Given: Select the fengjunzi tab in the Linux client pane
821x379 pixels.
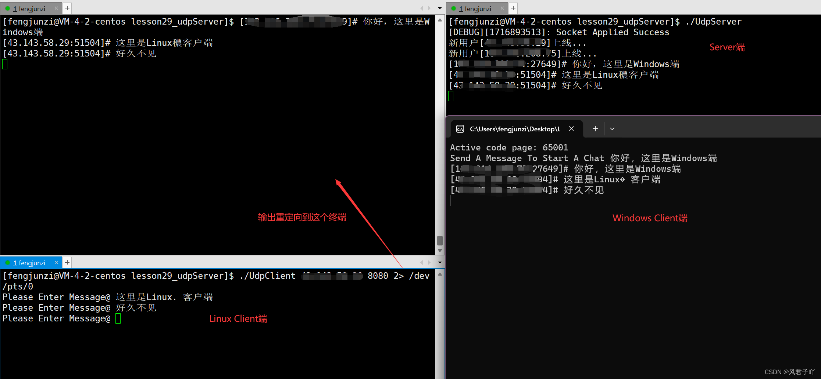Looking at the screenshot, I should (31, 263).
